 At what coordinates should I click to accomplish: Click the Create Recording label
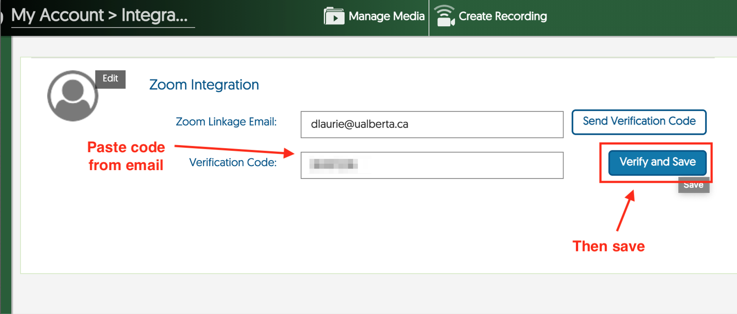[x=503, y=16]
